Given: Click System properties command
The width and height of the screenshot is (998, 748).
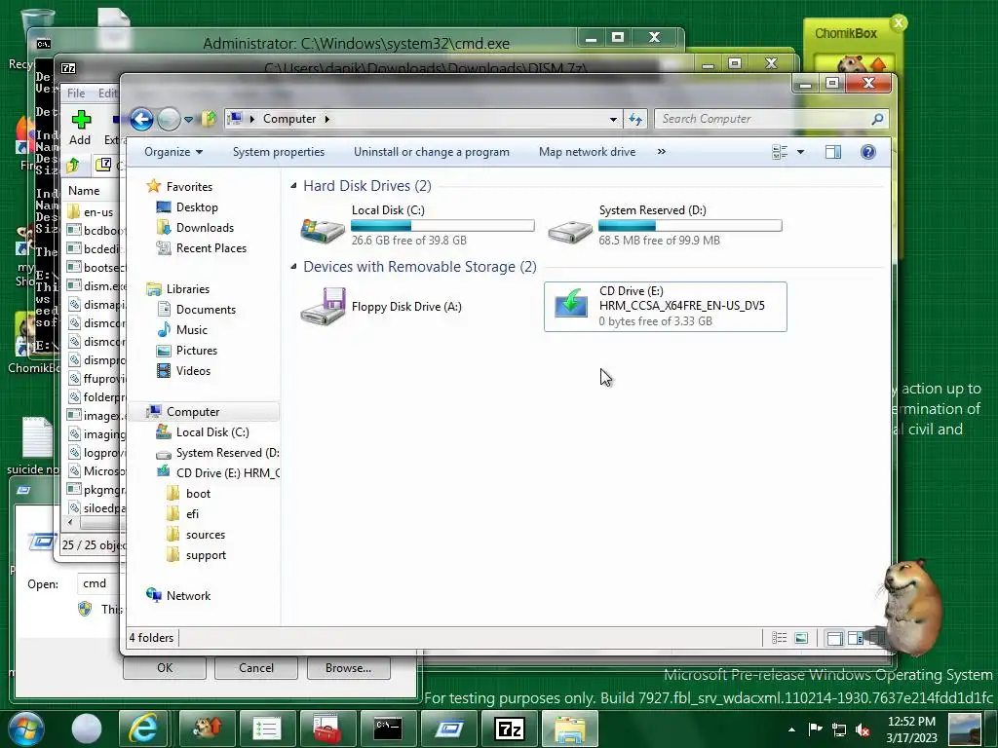Looking at the screenshot, I should point(278,152).
